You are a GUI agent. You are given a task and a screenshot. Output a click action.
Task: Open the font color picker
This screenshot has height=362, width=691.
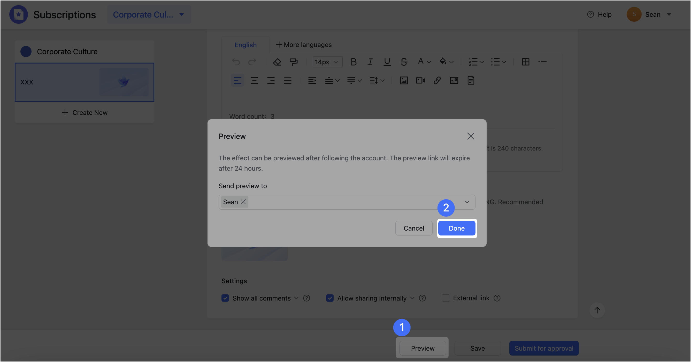pyautogui.click(x=423, y=62)
